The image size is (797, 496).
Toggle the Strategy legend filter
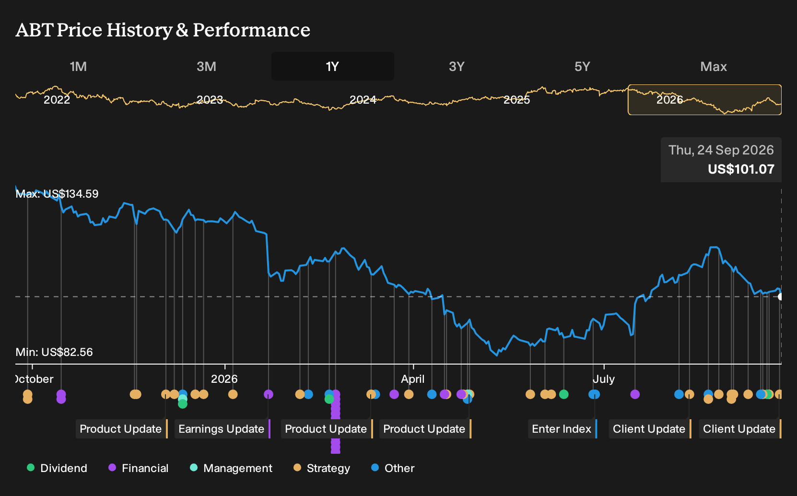pyautogui.click(x=322, y=468)
